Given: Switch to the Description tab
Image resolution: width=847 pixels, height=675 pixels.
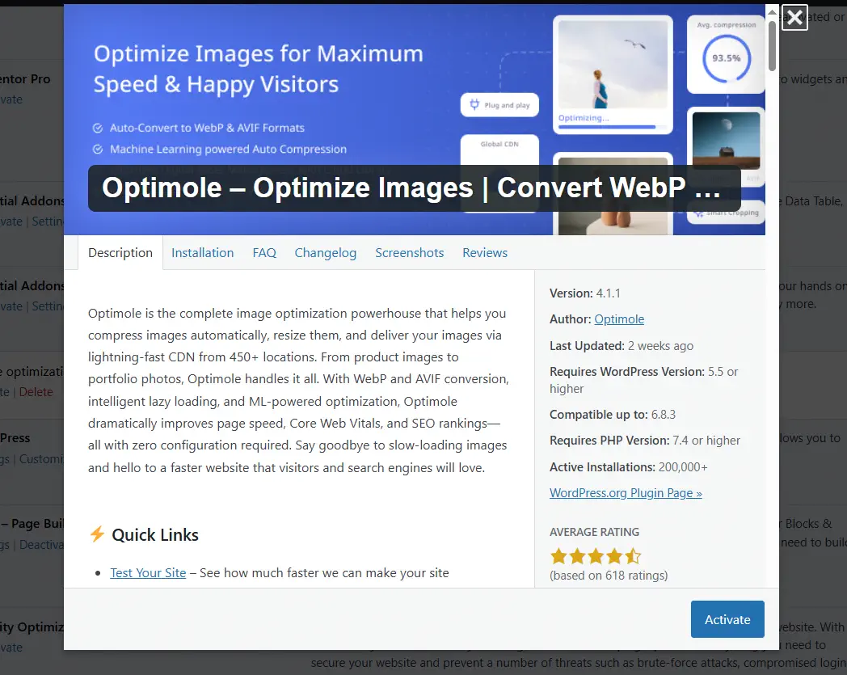Looking at the screenshot, I should [x=120, y=252].
